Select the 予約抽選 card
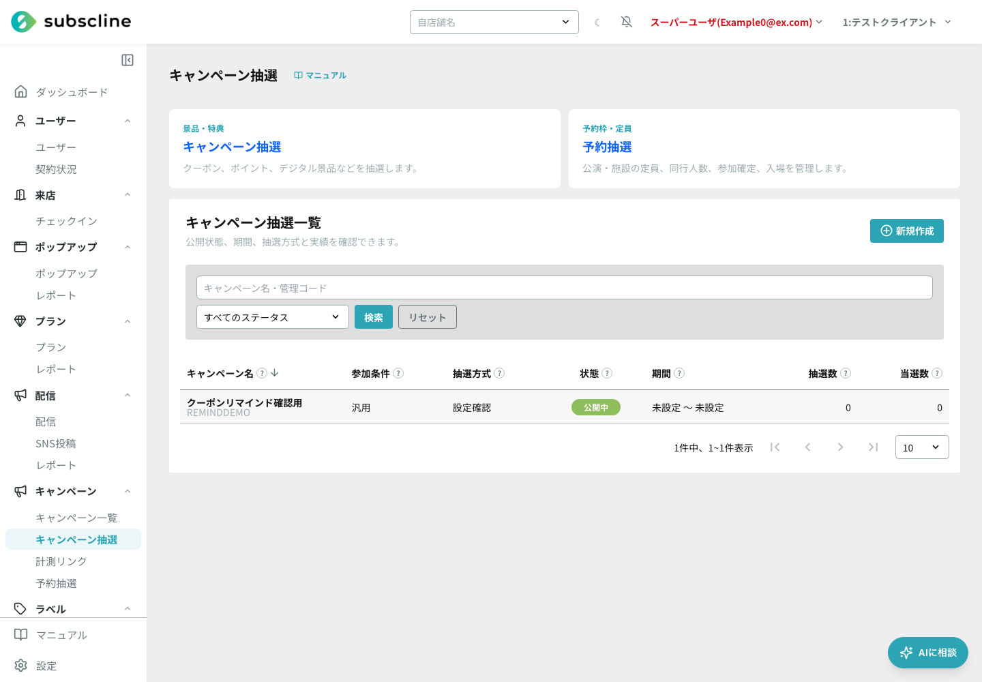Viewport: 982px width, 682px height. pos(764,149)
